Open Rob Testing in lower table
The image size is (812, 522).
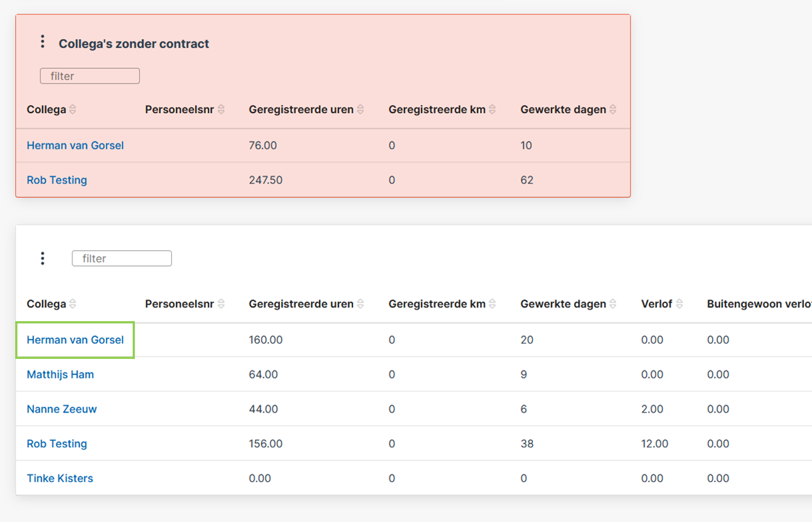57,444
